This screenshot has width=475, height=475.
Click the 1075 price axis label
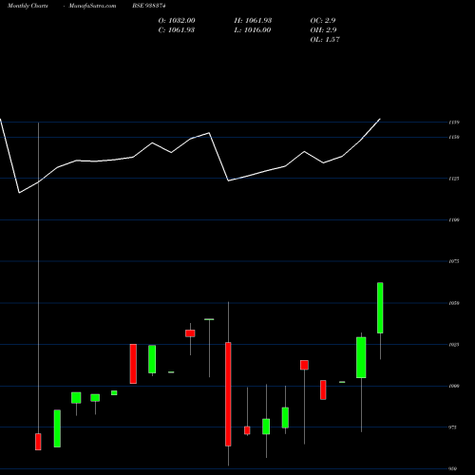coord(454,261)
